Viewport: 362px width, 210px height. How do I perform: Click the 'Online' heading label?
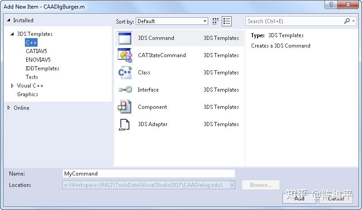pos(21,107)
